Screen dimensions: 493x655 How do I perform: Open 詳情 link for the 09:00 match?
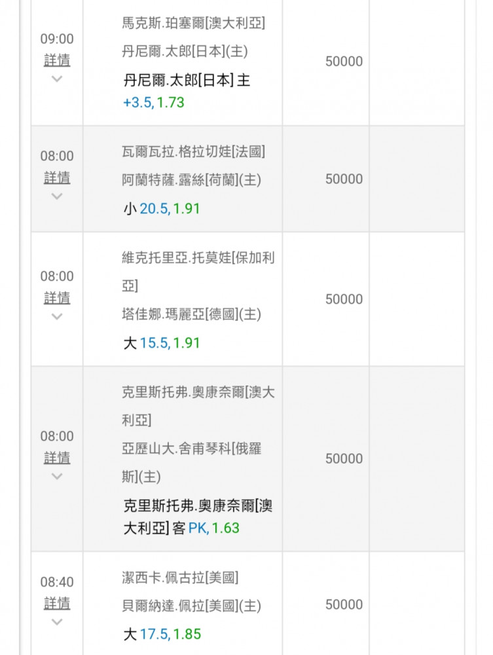click(x=57, y=60)
